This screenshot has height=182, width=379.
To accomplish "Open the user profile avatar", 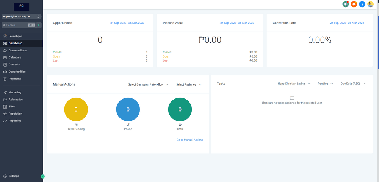I will click(370, 4).
